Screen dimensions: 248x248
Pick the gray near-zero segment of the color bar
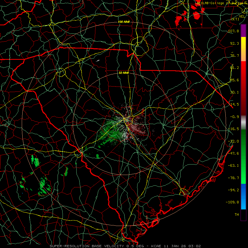click(243, 122)
